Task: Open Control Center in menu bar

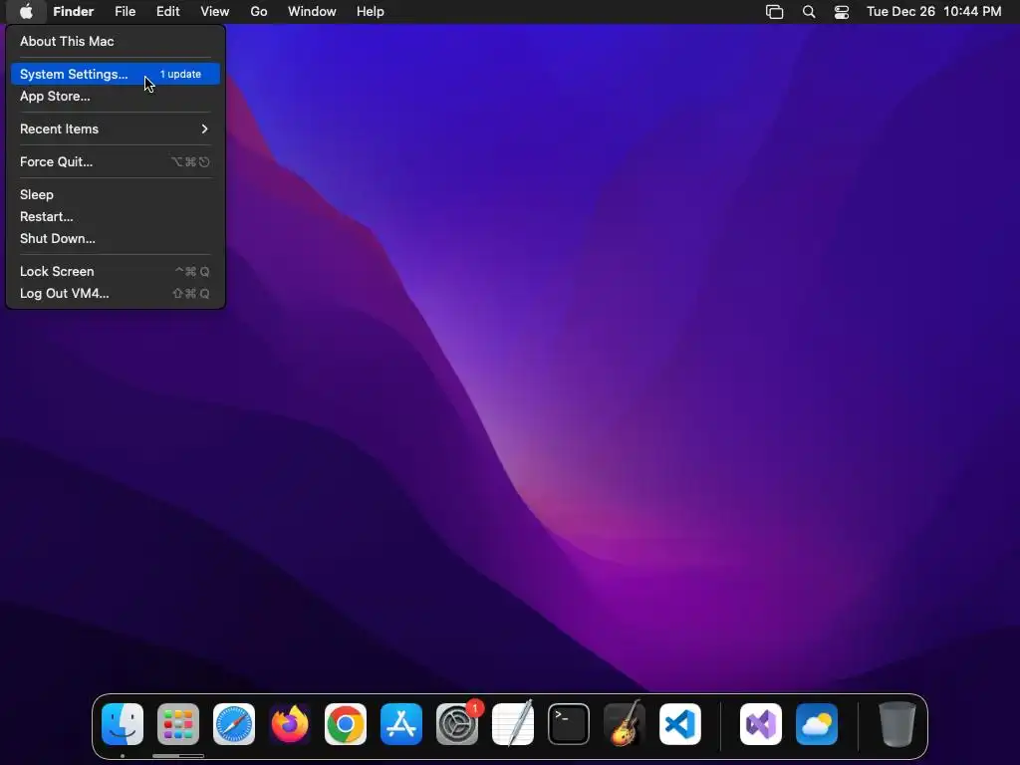Action: (842, 12)
